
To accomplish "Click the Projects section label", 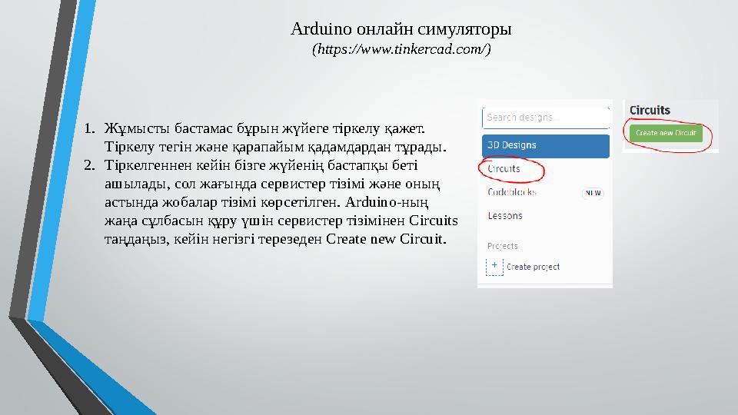I will tap(502, 246).
